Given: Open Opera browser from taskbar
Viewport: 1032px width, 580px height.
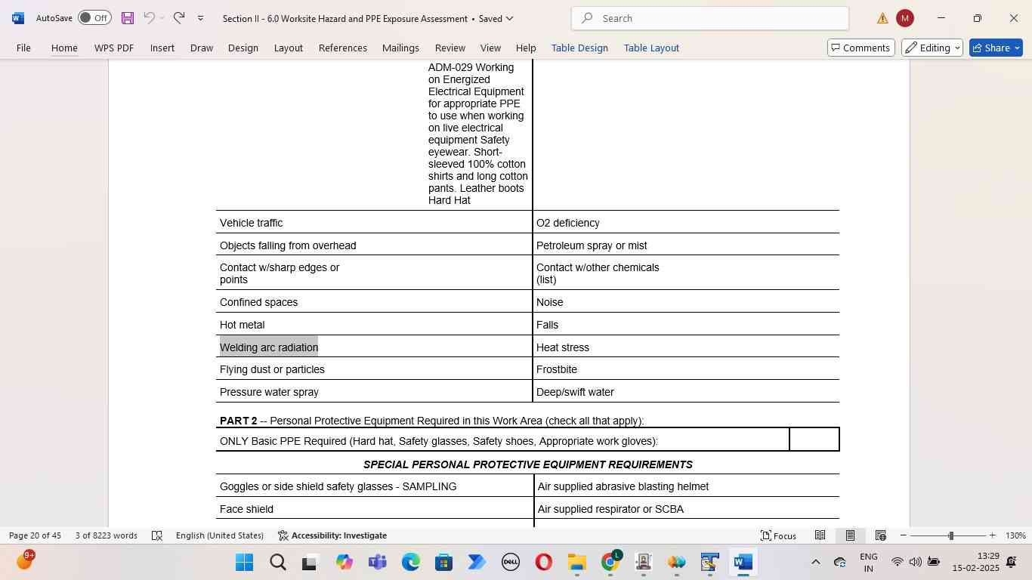Looking at the screenshot, I should point(543,563).
